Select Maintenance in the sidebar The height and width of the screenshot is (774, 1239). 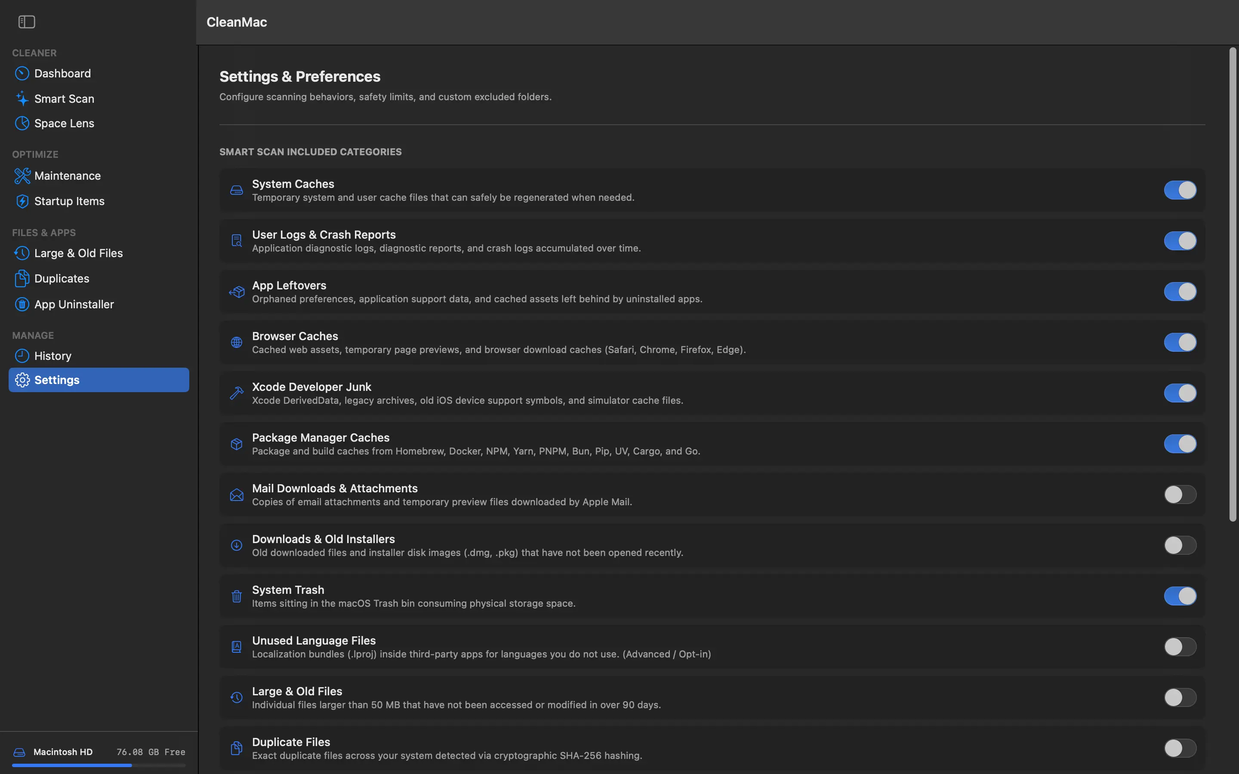(99, 175)
